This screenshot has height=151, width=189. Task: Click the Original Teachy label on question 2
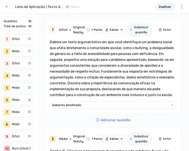pos(79,139)
